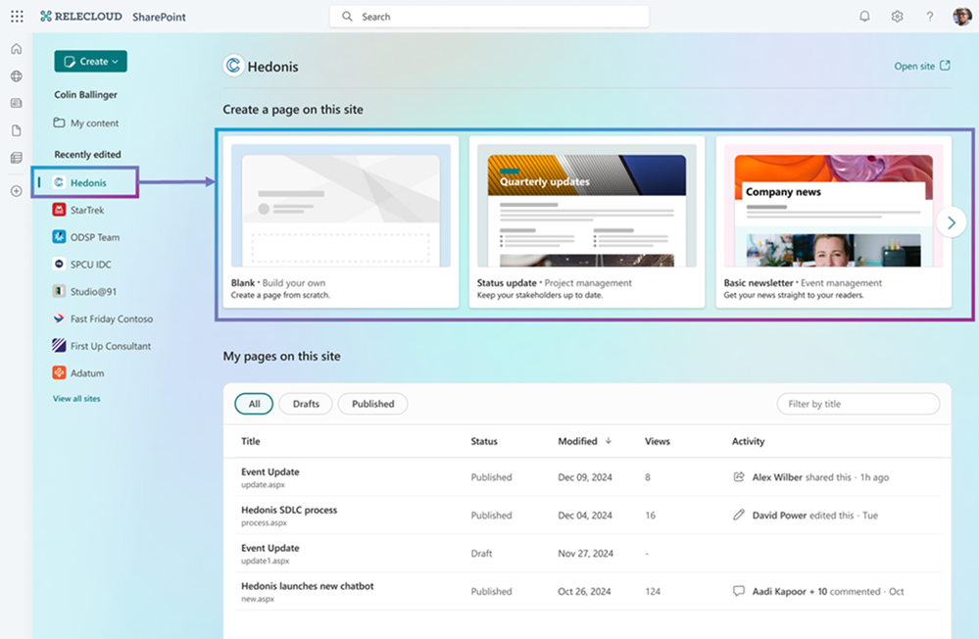The height and width of the screenshot is (639, 979).
Task: Click the Hedonis site icon in sidebar
Action: coord(60,182)
